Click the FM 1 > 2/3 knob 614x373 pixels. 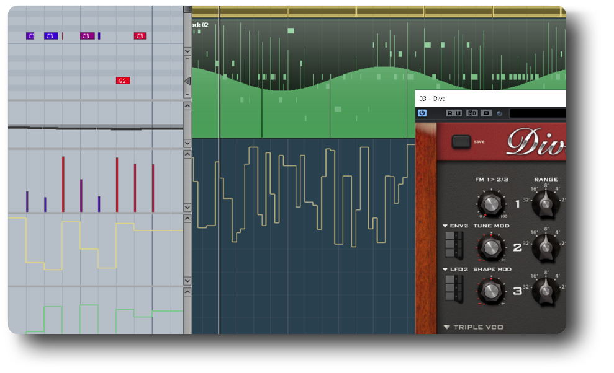pyautogui.click(x=490, y=203)
